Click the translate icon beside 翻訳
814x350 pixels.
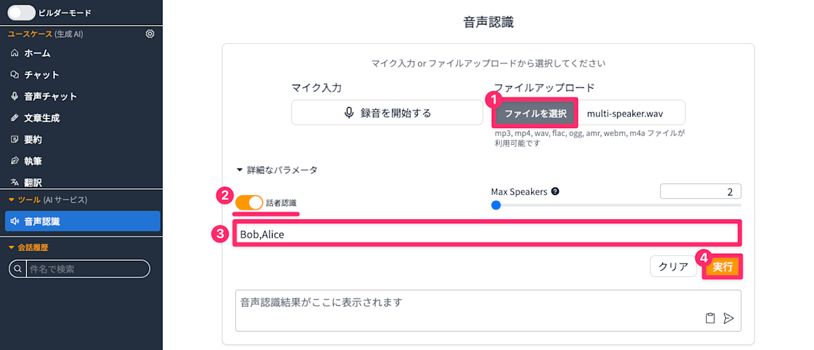pos(14,182)
